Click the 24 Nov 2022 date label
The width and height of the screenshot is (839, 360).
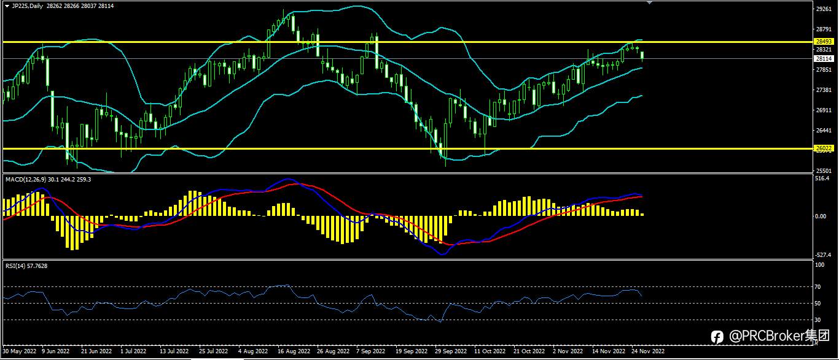pos(648,352)
